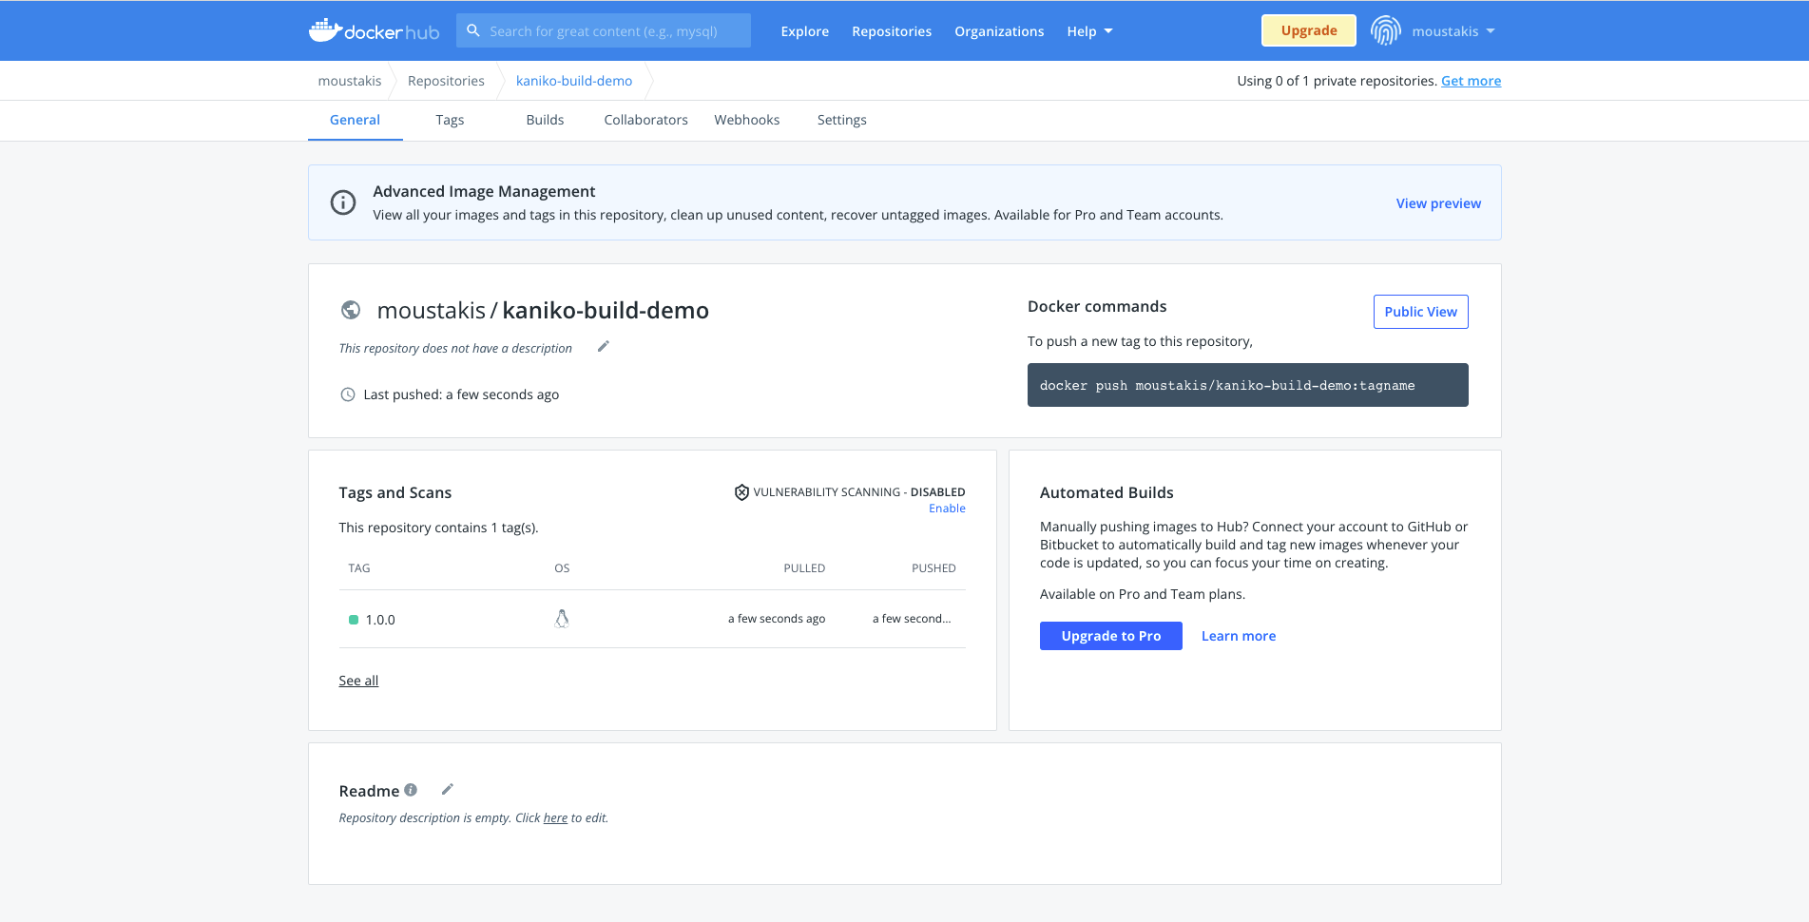Enable vulnerability scanning via Enable link
This screenshot has width=1809, height=922.
pos(947,509)
